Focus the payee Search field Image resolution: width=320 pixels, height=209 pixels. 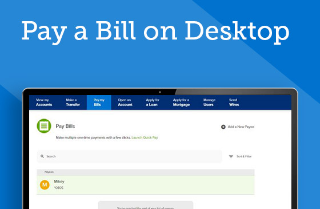pos(129,156)
